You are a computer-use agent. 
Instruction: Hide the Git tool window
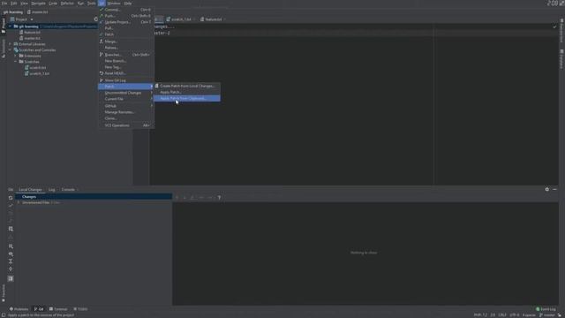pos(554,189)
